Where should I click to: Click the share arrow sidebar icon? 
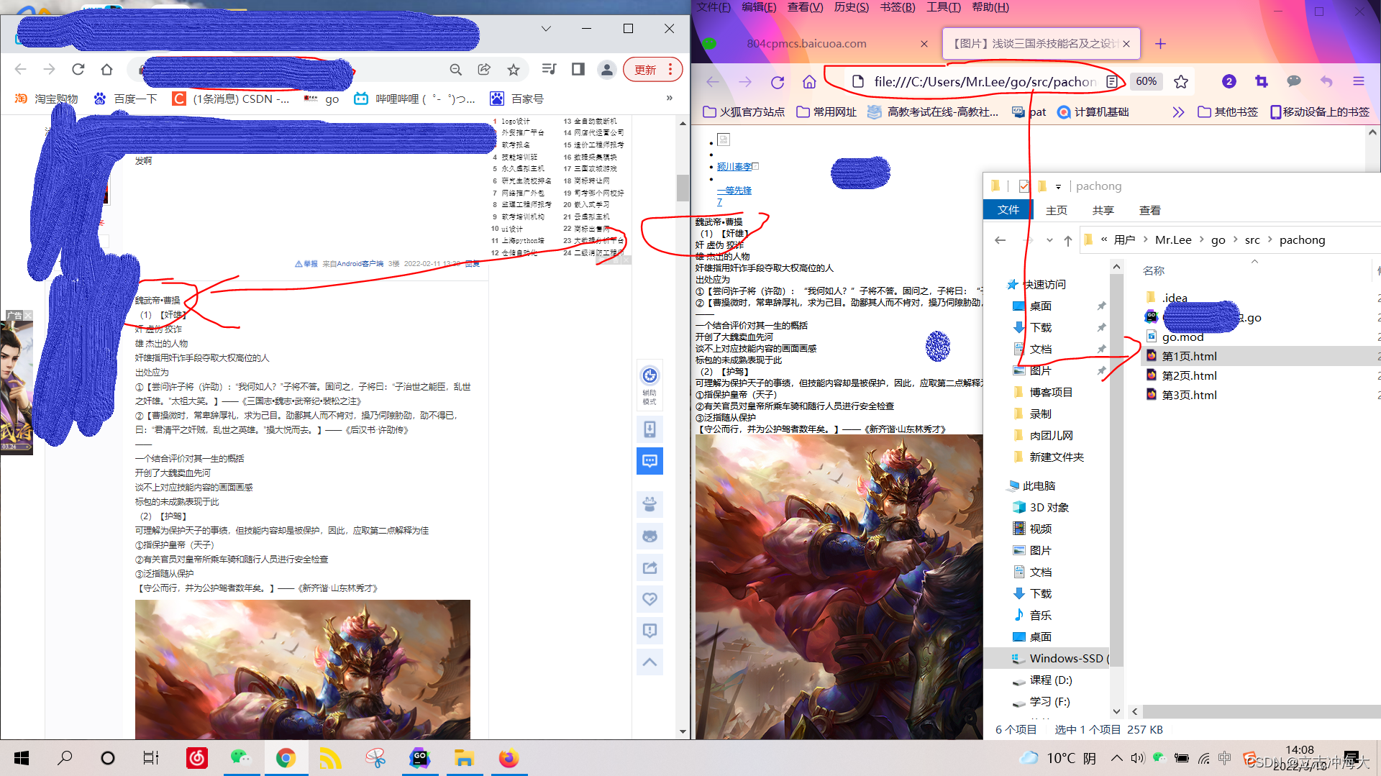[650, 567]
